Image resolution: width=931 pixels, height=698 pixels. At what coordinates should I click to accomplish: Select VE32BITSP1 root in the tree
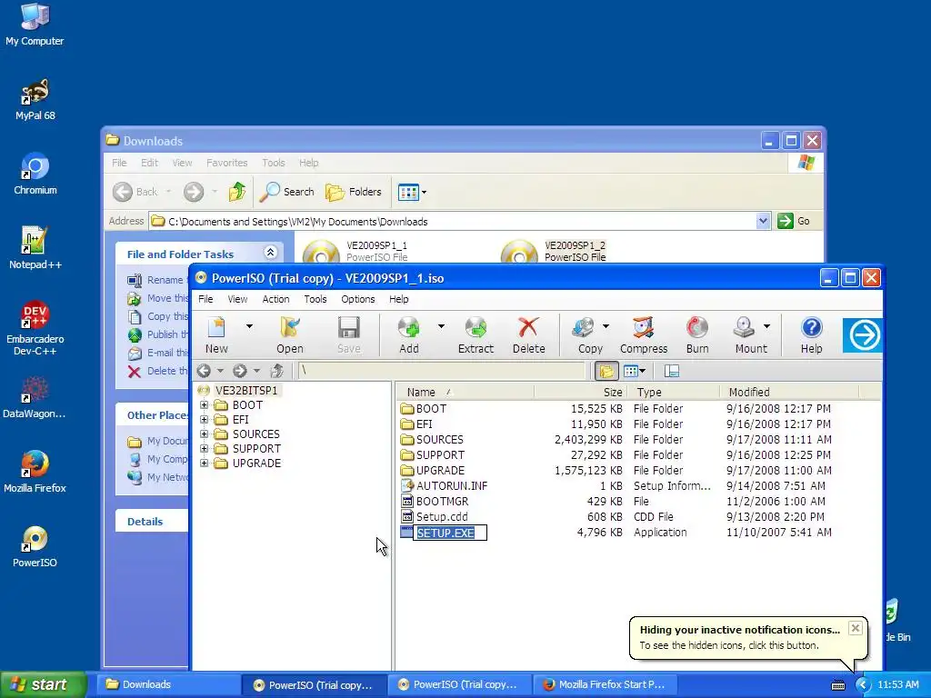click(245, 391)
